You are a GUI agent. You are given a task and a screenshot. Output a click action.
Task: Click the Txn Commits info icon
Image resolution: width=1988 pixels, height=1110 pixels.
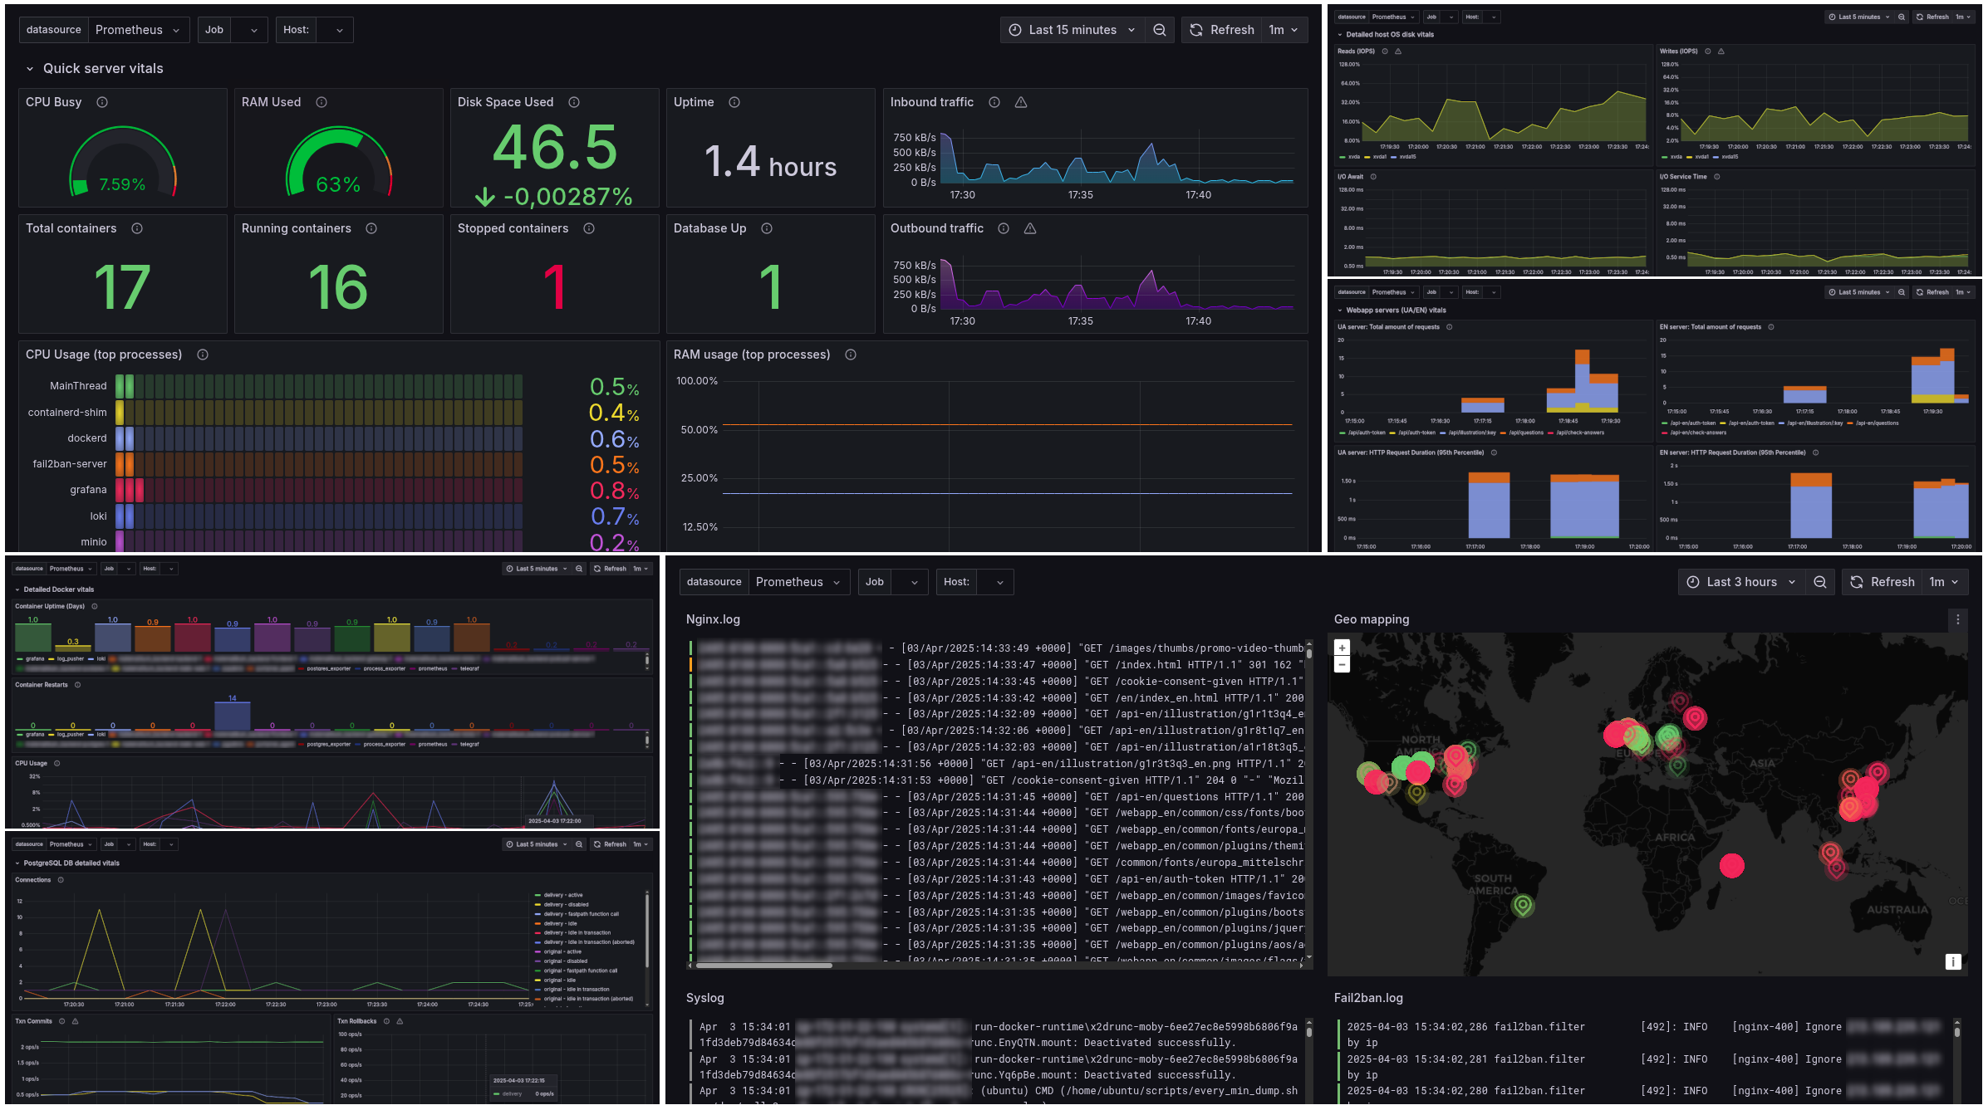pos(61,1021)
